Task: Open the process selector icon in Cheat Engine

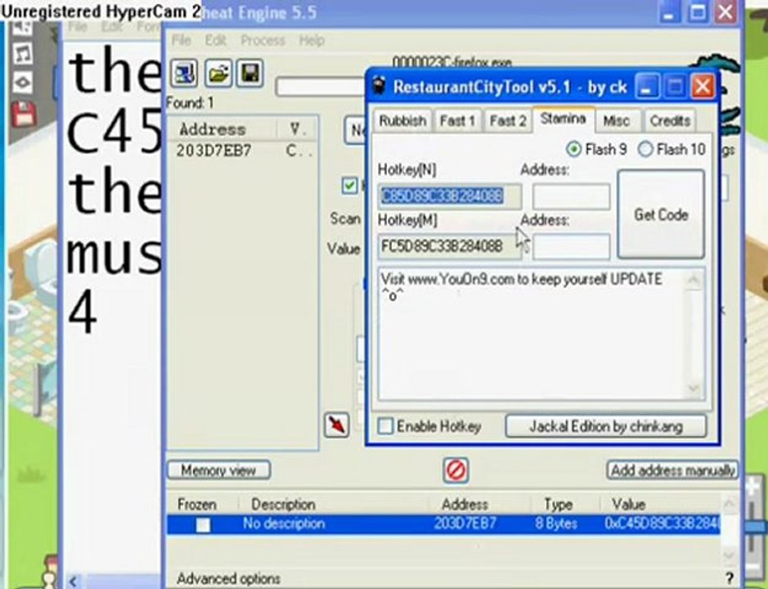Action: pyautogui.click(x=184, y=74)
